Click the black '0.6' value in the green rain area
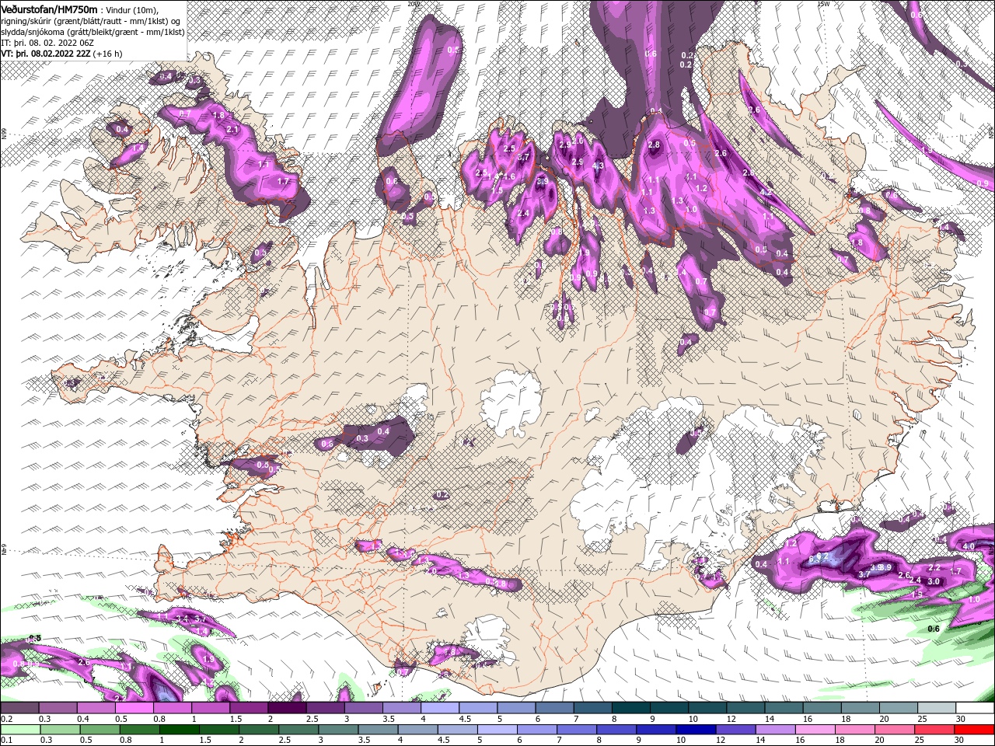This screenshot has width=995, height=746. 934,629
